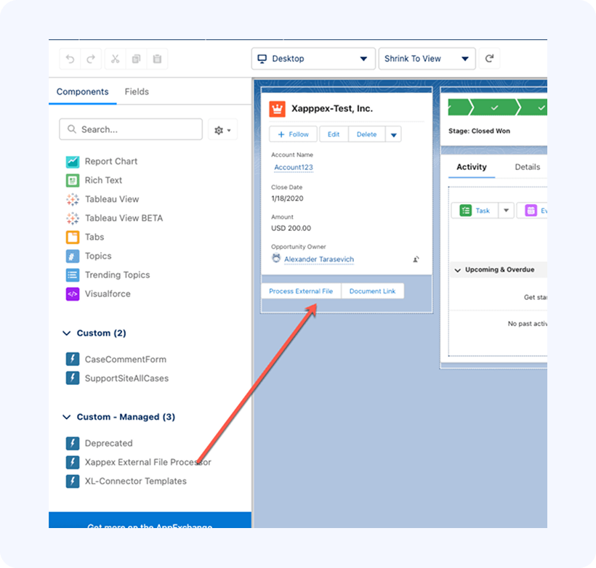Click the paste clipboard icon

(157, 59)
